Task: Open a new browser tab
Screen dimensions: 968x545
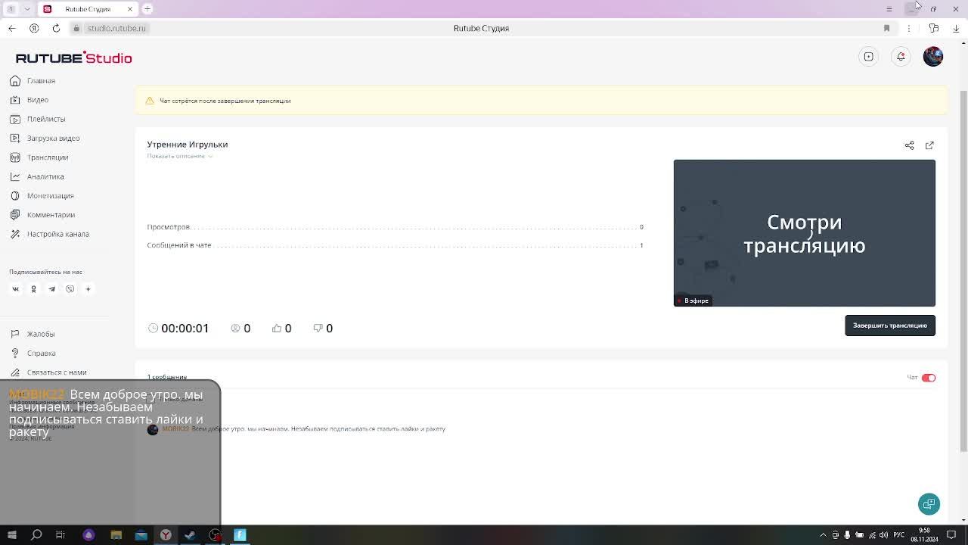Action: point(147,8)
